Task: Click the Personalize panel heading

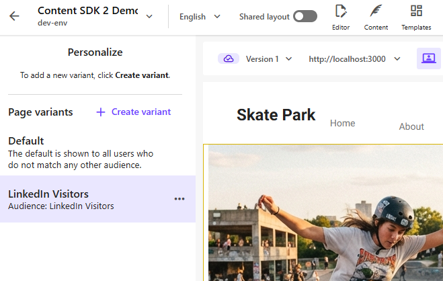Action: [95, 52]
